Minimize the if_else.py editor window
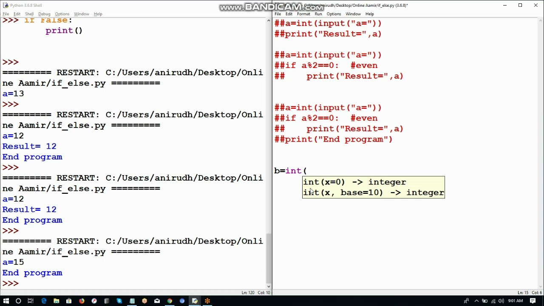The width and height of the screenshot is (544, 306). coord(504,5)
